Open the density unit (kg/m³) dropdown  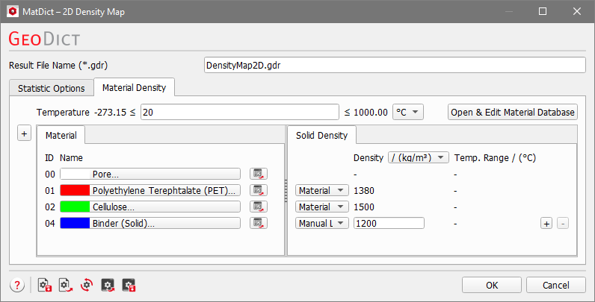(x=419, y=157)
